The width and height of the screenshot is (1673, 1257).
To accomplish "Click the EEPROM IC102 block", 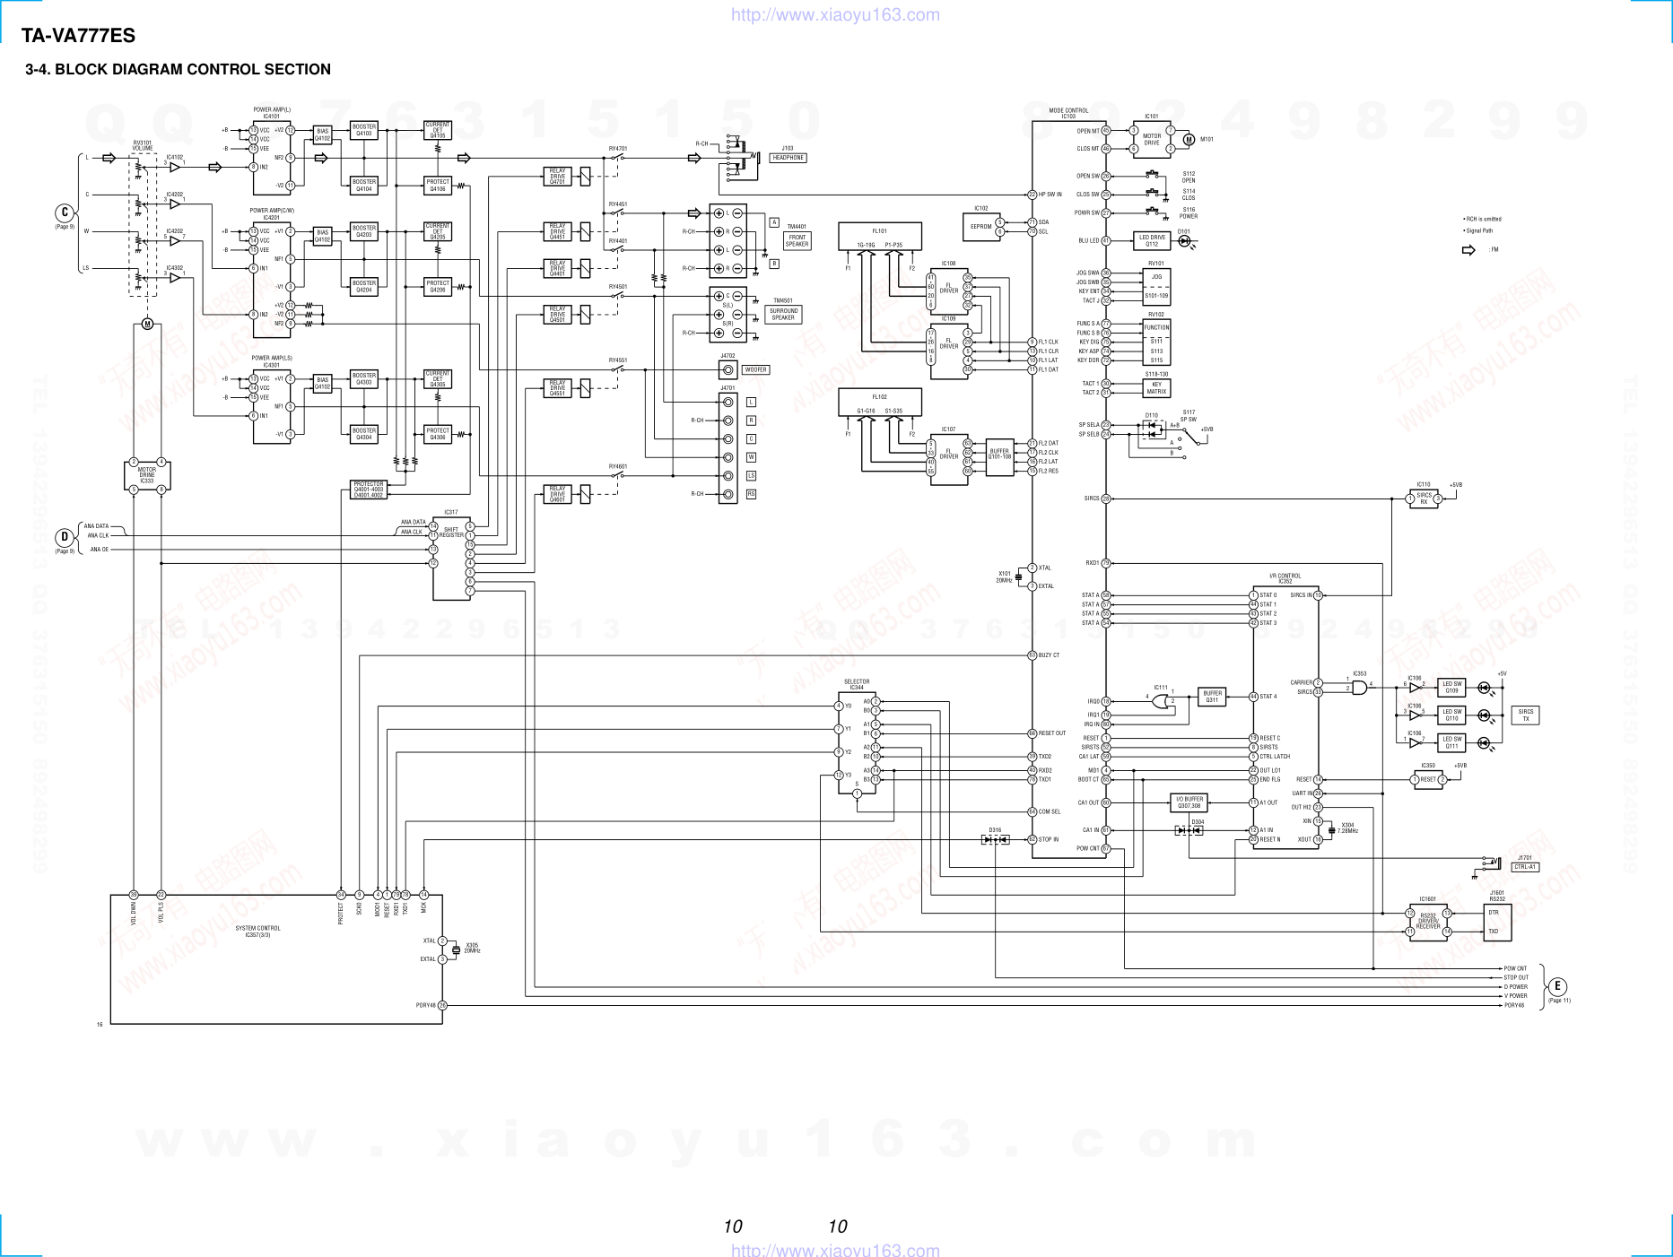I will (x=981, y=227).
